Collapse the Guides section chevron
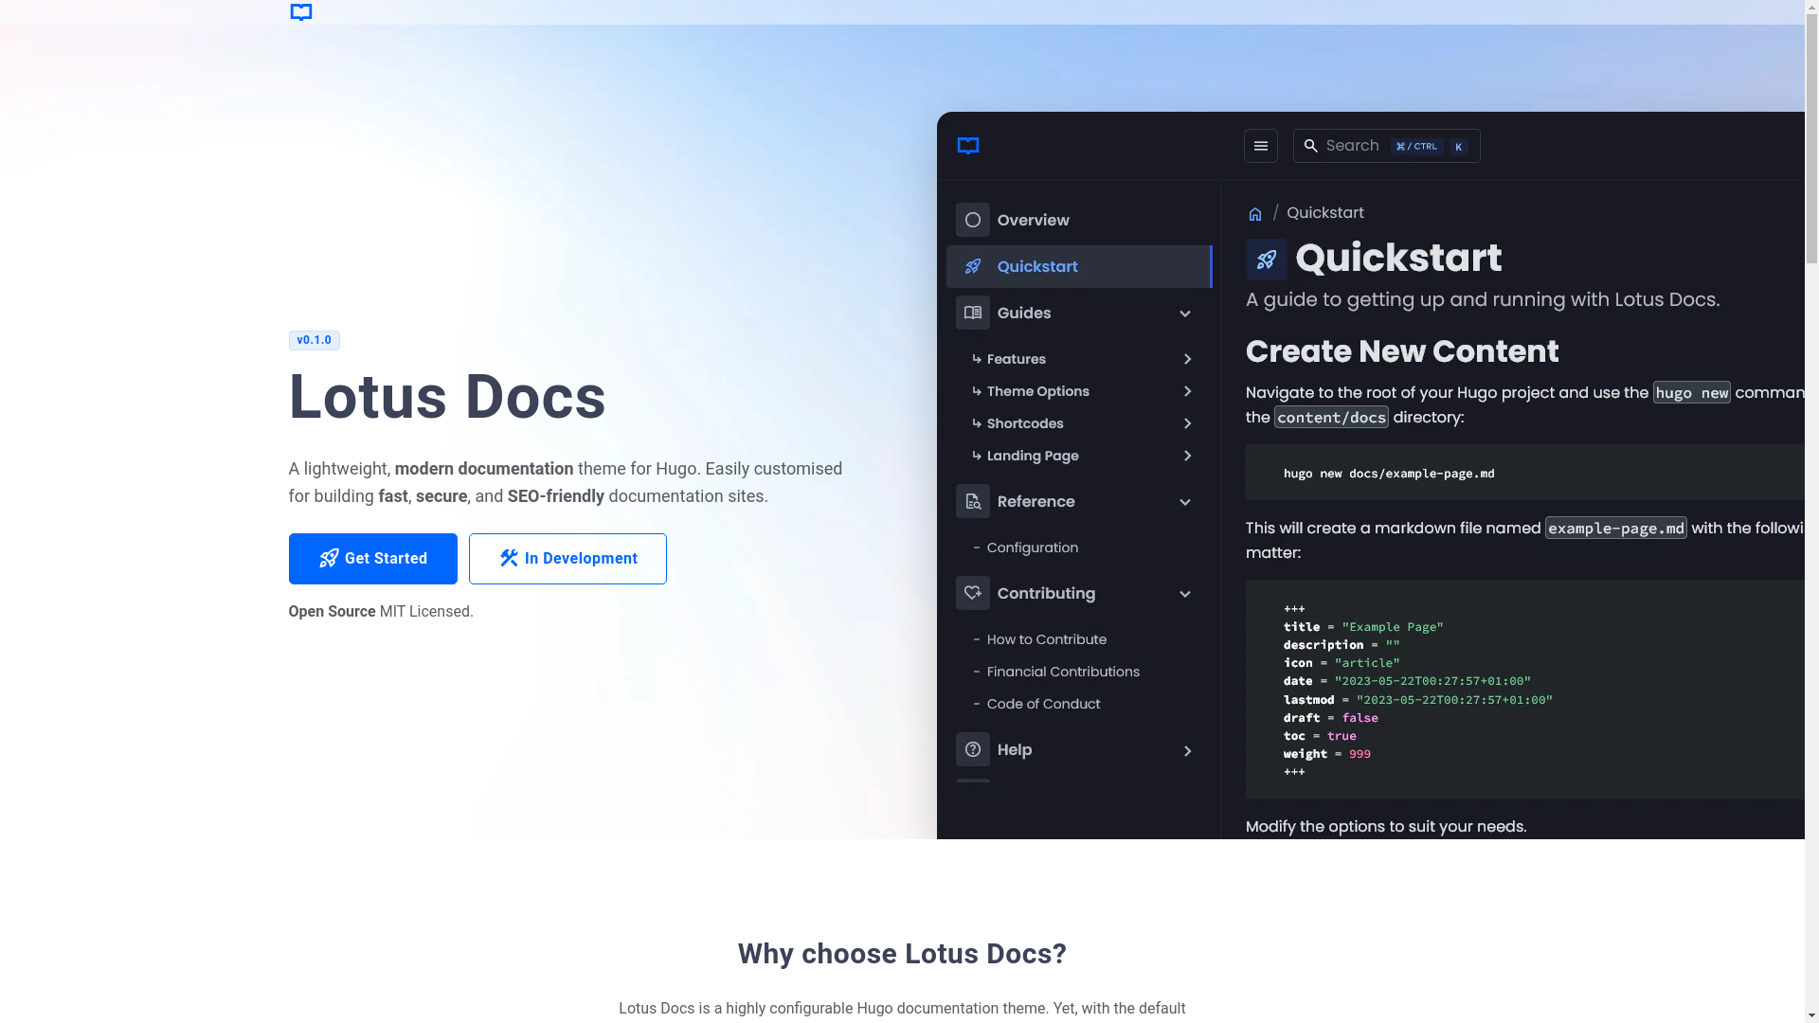 1185,314
